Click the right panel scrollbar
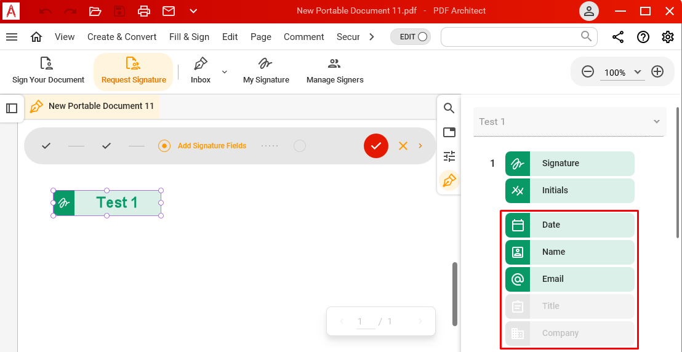 [678, 172]
